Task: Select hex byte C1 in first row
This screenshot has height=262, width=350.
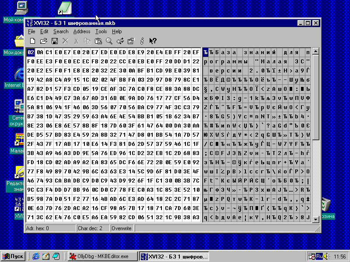Action: coord(49,52)
